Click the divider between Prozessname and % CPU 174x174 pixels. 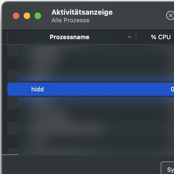tap(136, 37)
